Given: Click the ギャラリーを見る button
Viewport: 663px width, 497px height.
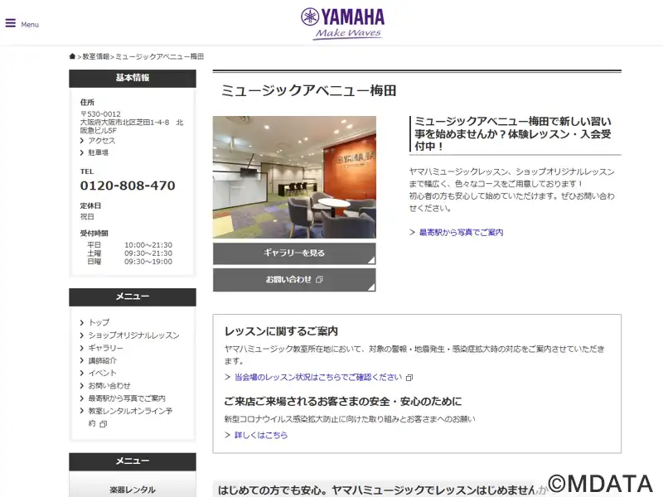Looking at the screenshot, I should coord(294,253).
